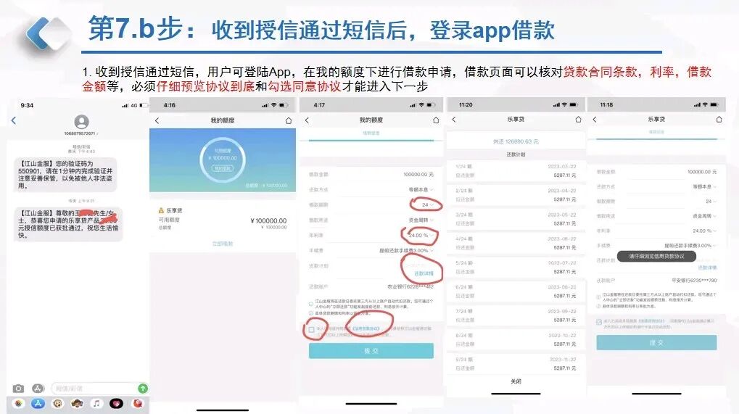The height and width of the screenshot is (414, 739).
Task: Tap the credit-approved 乐享贷 SMS bubble
Action: (x=68, y=224)
